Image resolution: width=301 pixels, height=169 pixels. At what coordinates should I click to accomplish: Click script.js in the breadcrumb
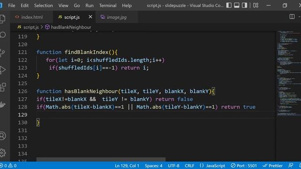tap(31, 27)
